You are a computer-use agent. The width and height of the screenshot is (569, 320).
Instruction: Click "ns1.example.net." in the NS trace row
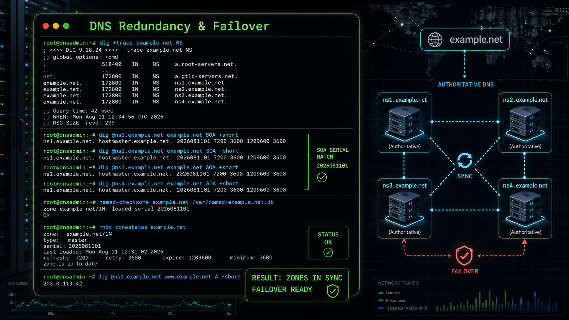pyautogui.click(x=201, y=83)
